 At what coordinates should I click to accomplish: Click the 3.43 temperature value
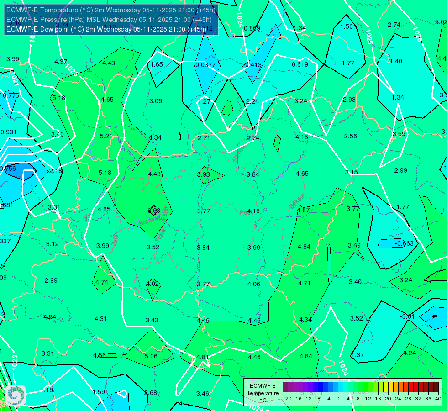152,321
